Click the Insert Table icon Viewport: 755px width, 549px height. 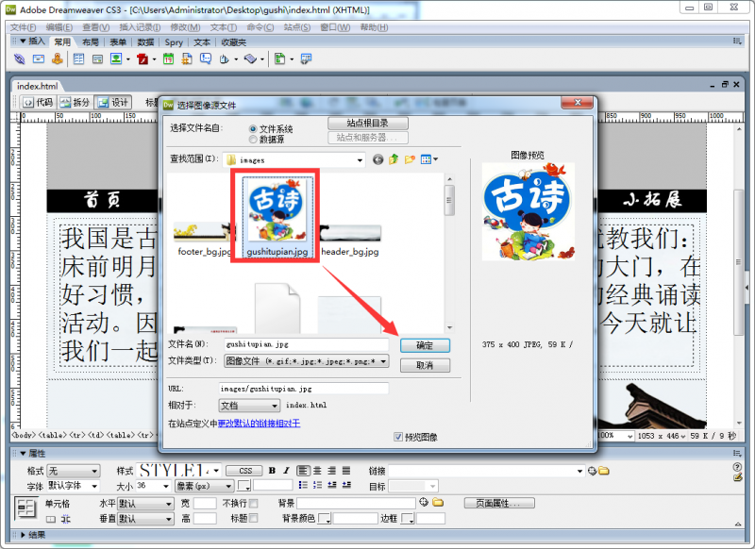coord(78,59)
